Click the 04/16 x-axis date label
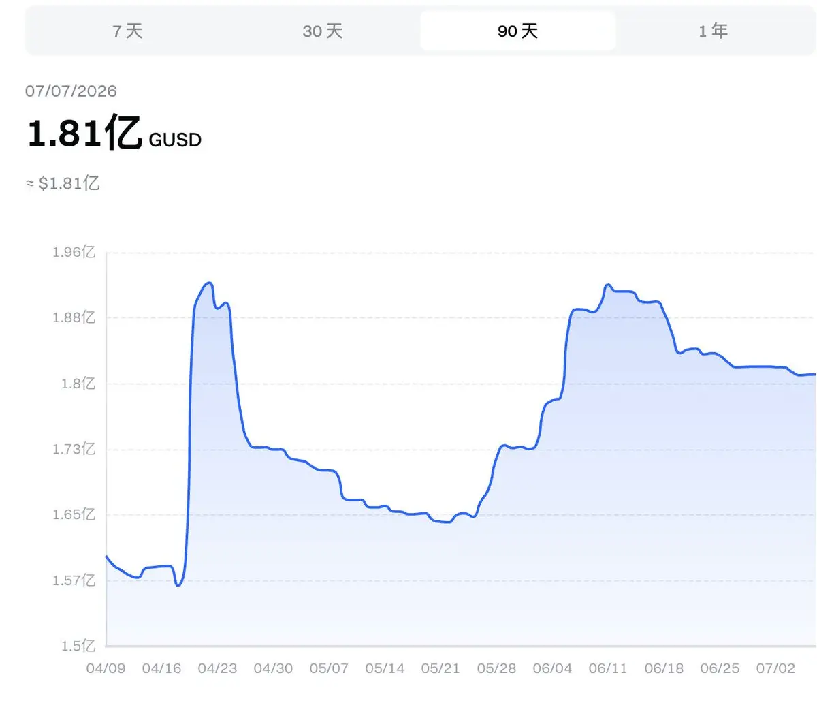The height and width of the screenshot is (703, 817). 161,668
